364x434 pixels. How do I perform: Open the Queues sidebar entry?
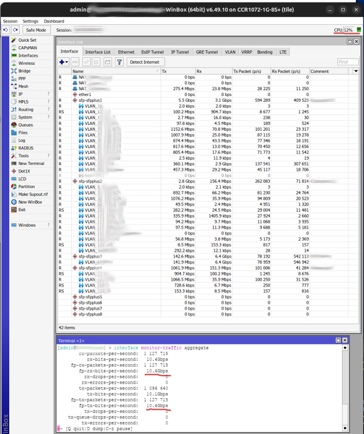tap(26, 125)
